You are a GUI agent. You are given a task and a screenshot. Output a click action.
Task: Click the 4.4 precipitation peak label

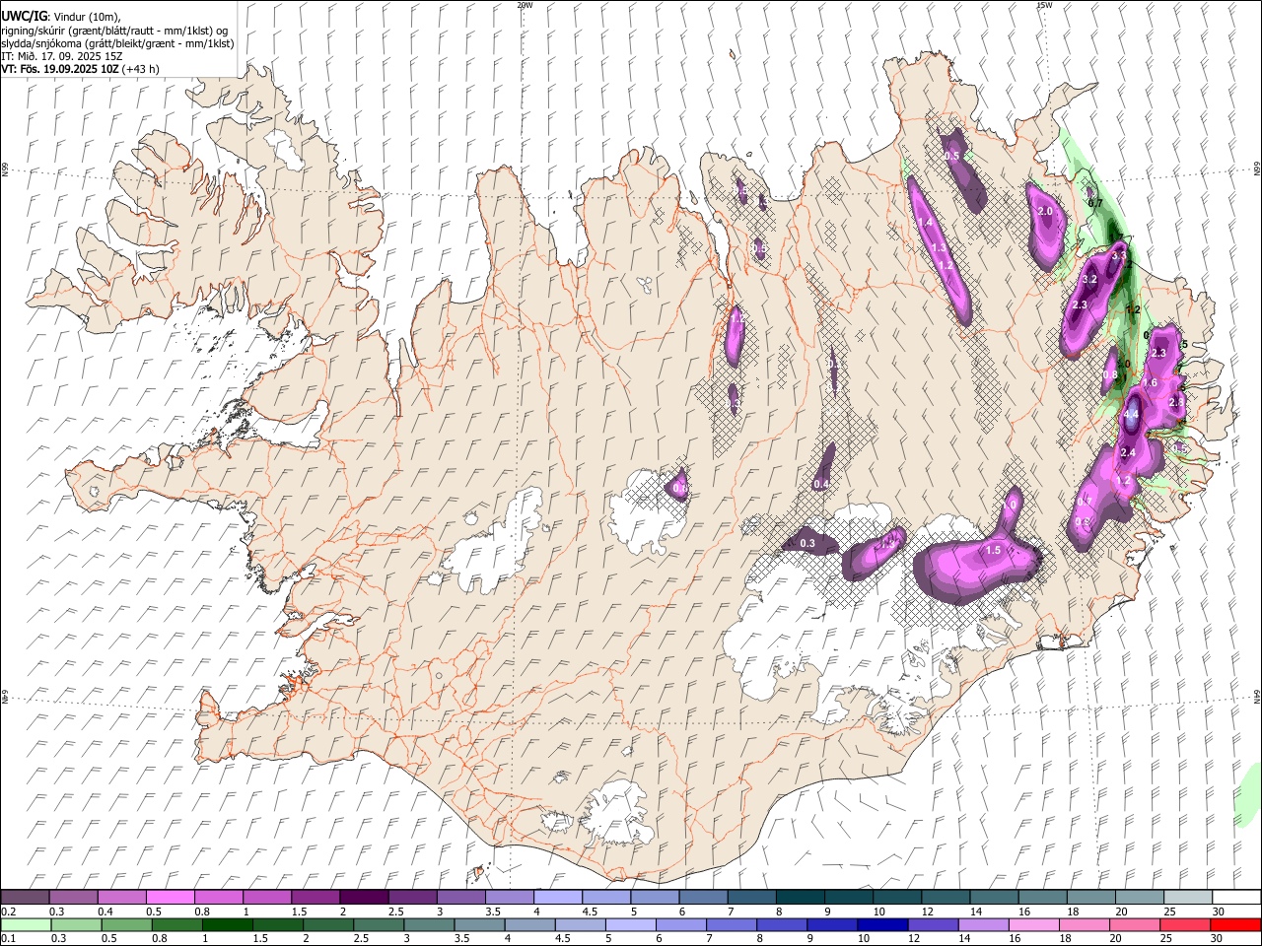pos(1131,415)
